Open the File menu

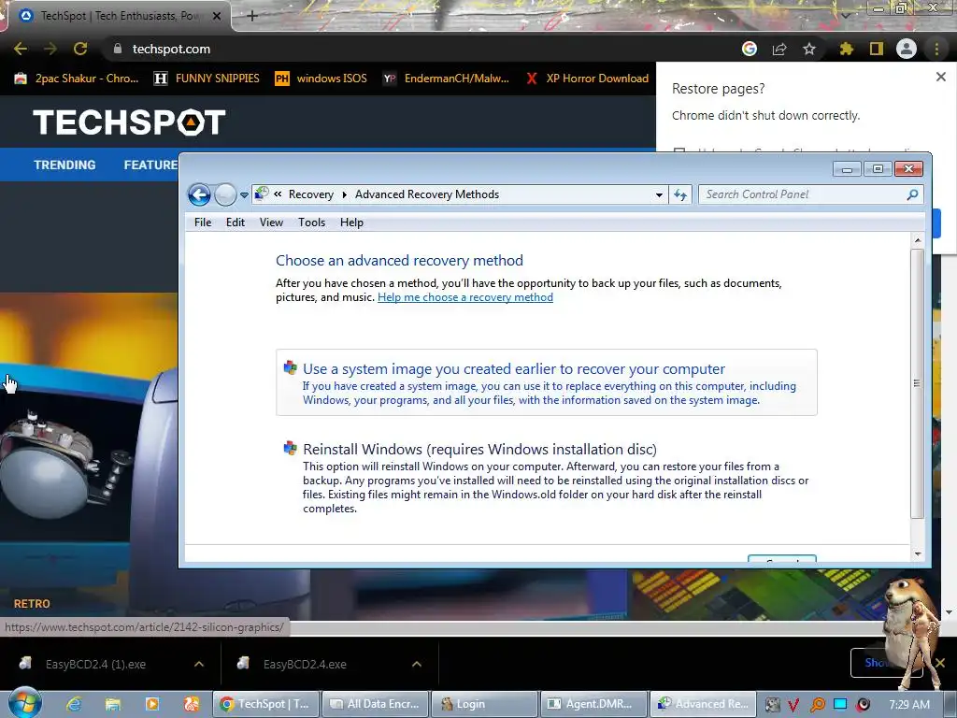click(x=203, y=223)
